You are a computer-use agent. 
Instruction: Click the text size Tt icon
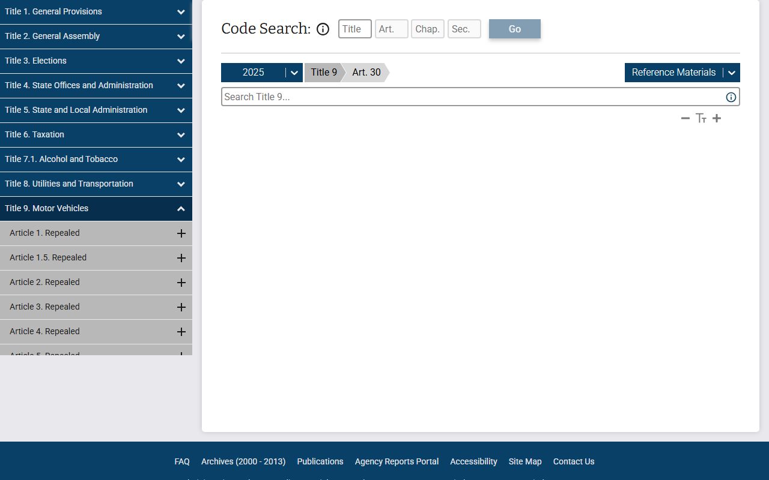(701, 118)
